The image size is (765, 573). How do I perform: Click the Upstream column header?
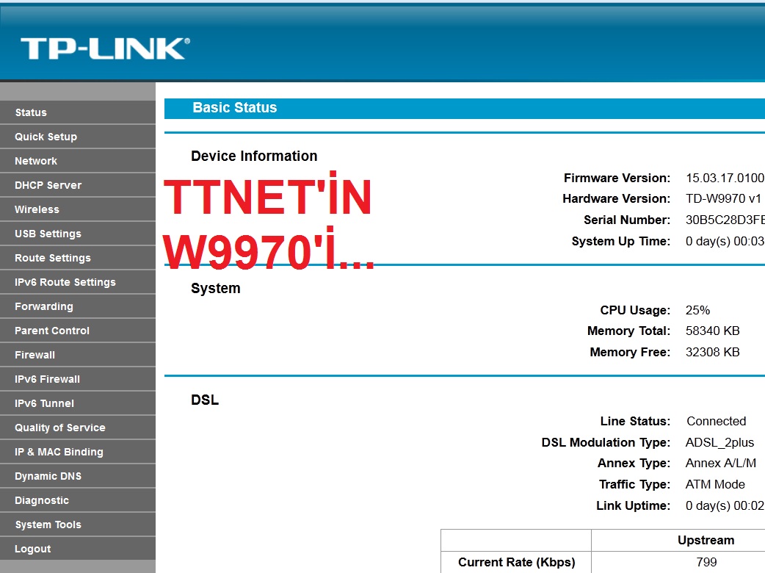[706, 540]
